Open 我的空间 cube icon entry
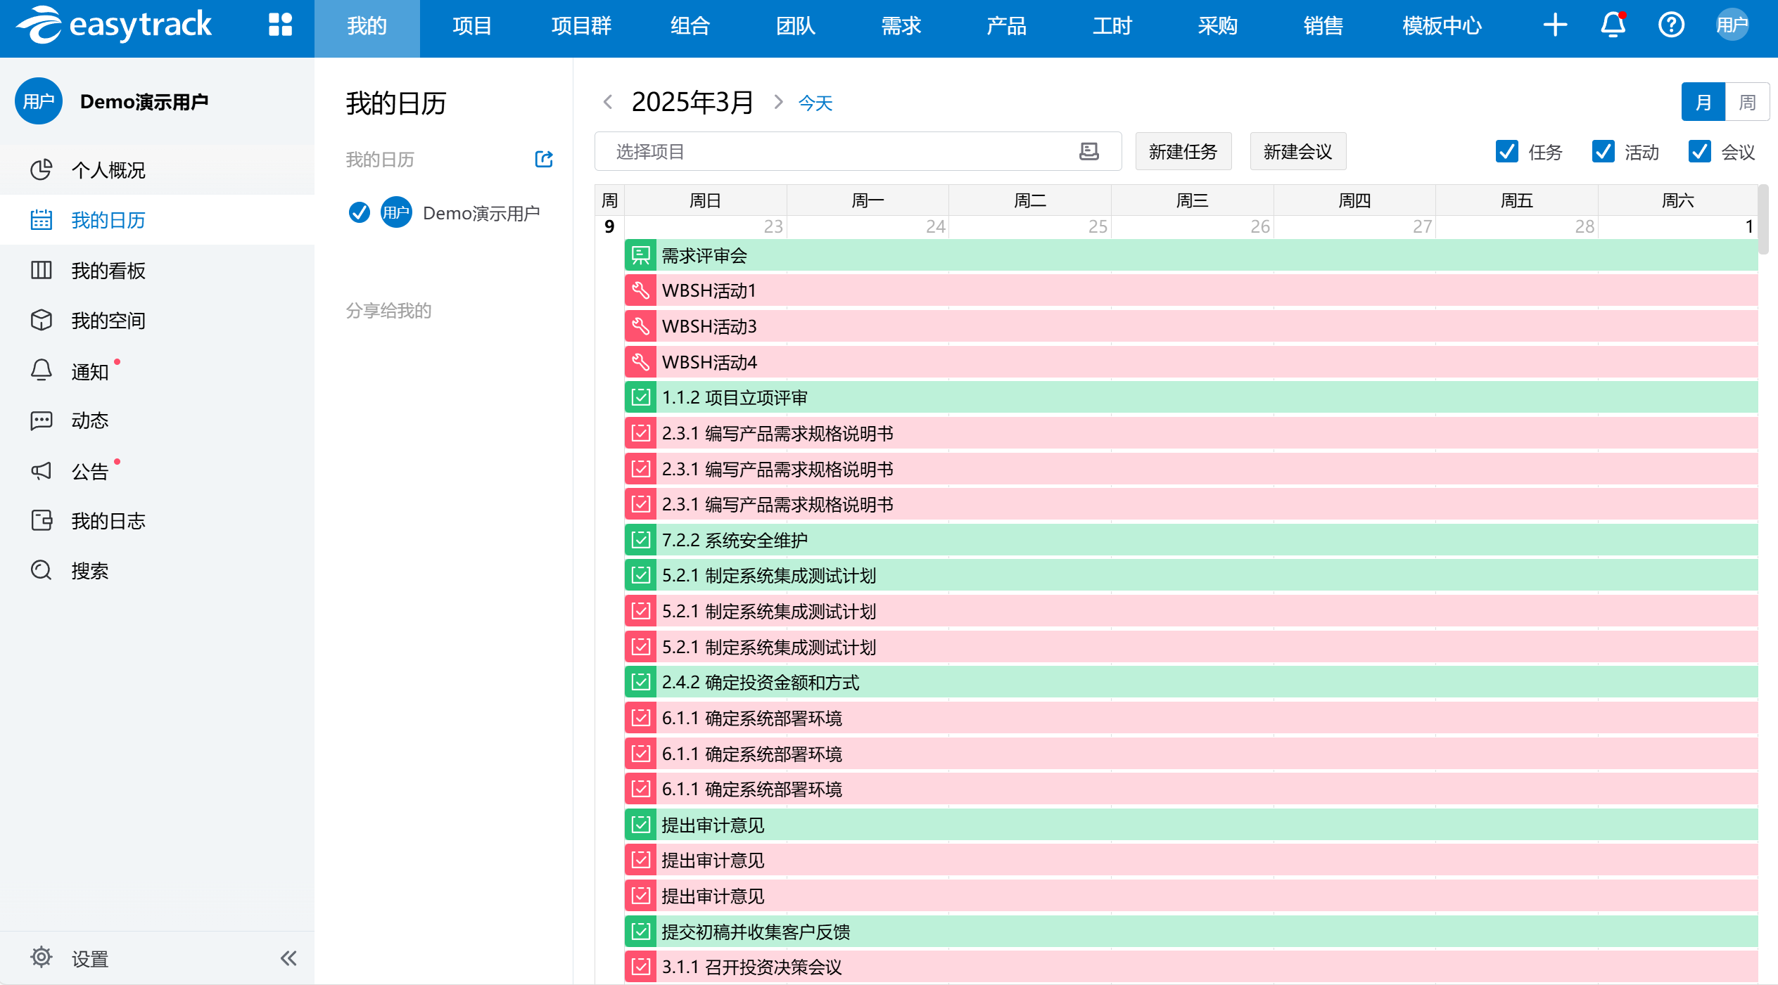Screen dimensions: 1778x985 tap(42, 321)
